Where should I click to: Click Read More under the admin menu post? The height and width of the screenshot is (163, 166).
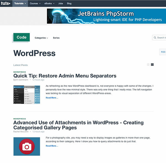pyautogui.click(x=52, y=98)
